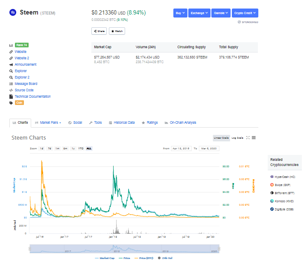Click the fullscreen chart expand icon
The image size is (307, 262).
[x=248, y=138]
